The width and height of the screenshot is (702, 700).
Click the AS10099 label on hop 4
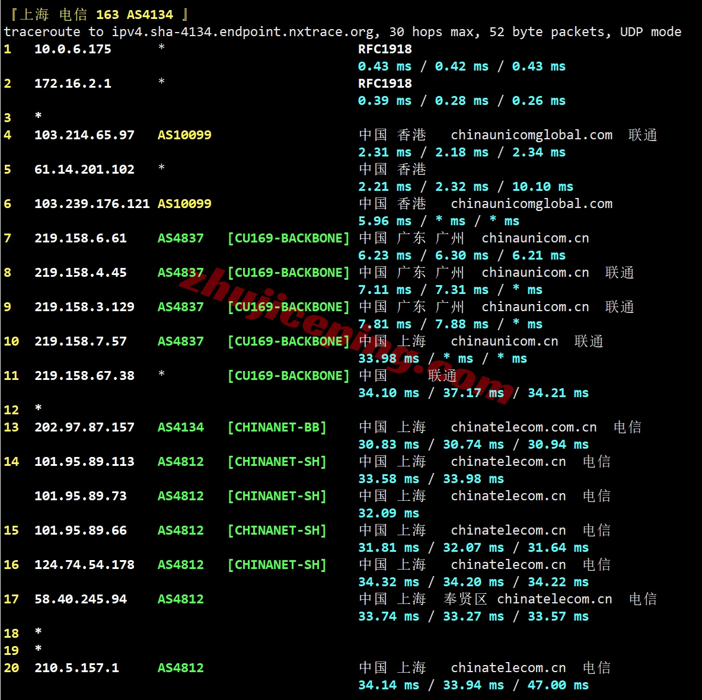coord(184,135)
